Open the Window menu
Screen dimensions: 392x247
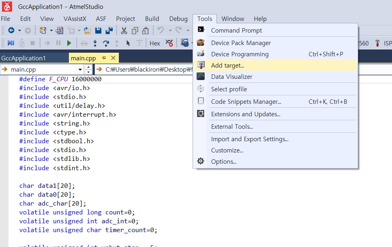click(x=233, y=19)
